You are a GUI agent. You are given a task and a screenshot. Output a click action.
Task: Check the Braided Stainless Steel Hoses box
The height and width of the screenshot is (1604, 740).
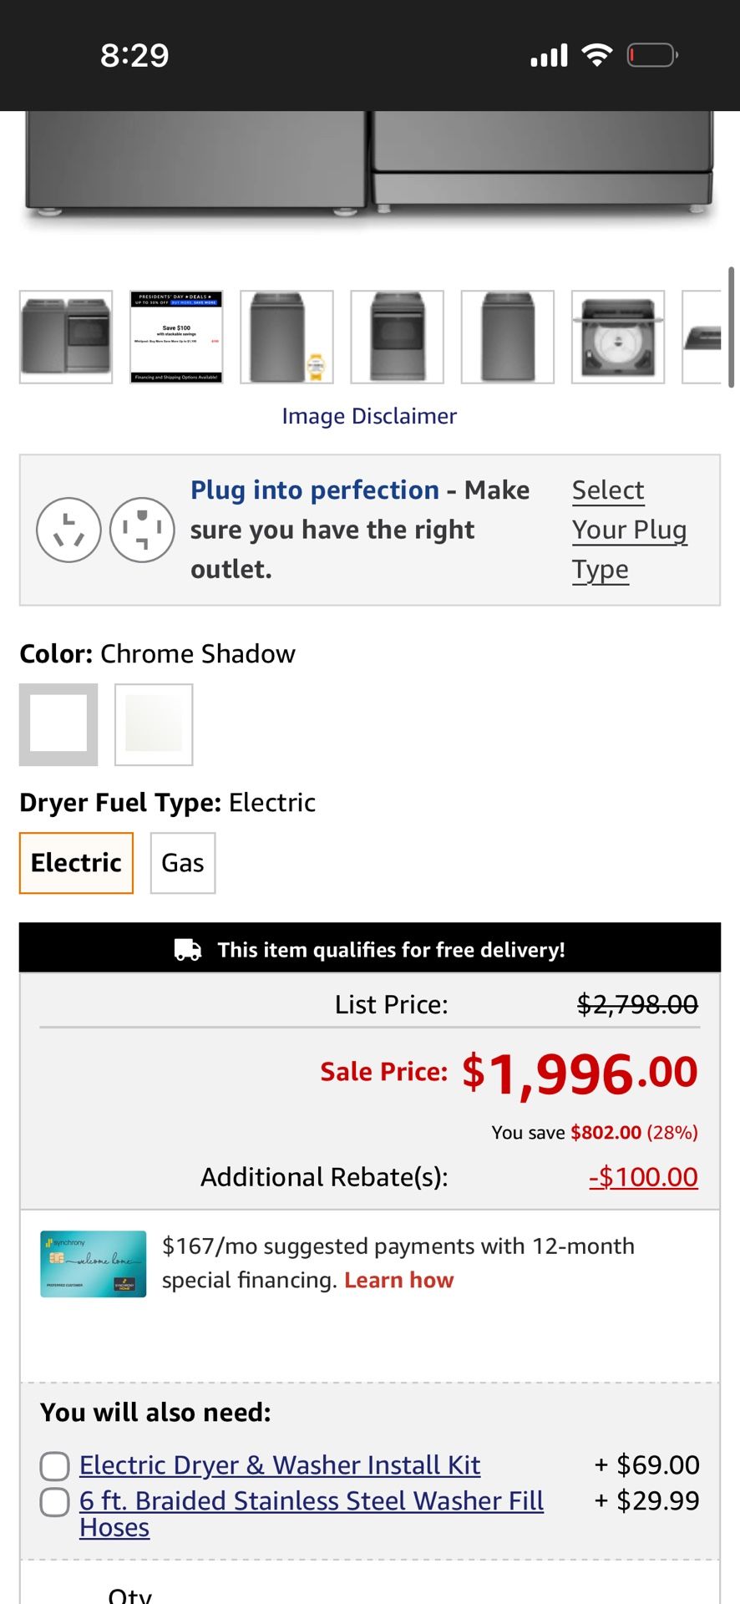55,1501
